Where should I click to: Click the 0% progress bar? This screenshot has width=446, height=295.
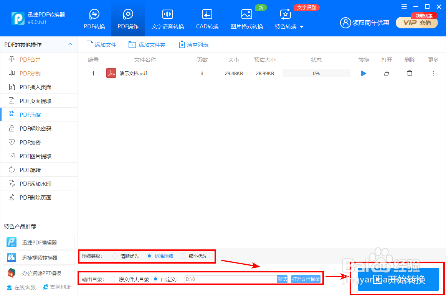(x=316, y=73)
